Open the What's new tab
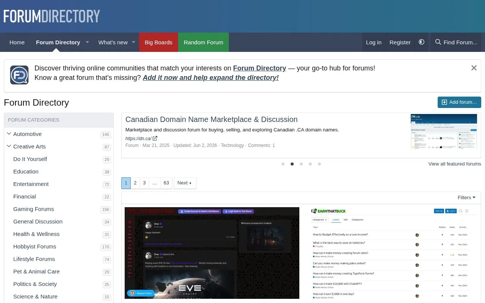This screenshot has width=485, height=303. click(x=113, y=42)
